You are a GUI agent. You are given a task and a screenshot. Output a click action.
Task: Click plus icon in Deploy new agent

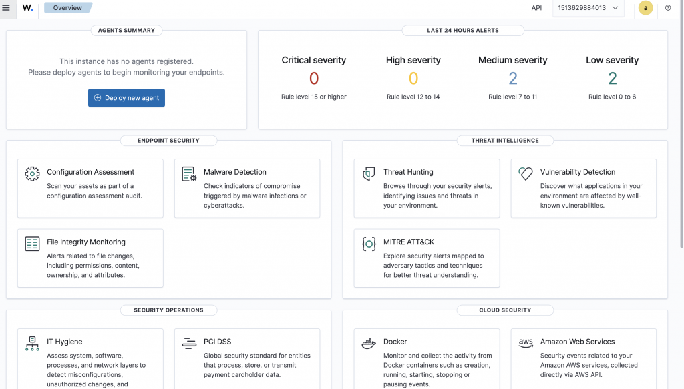(98, 98)
